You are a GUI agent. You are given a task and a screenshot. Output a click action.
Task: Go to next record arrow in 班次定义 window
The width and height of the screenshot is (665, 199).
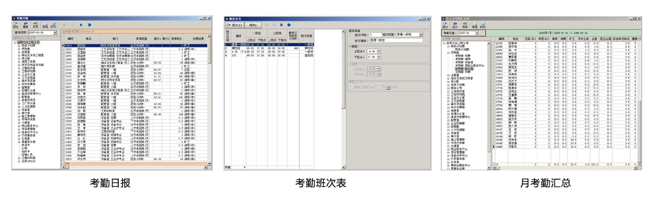point(282,25)
